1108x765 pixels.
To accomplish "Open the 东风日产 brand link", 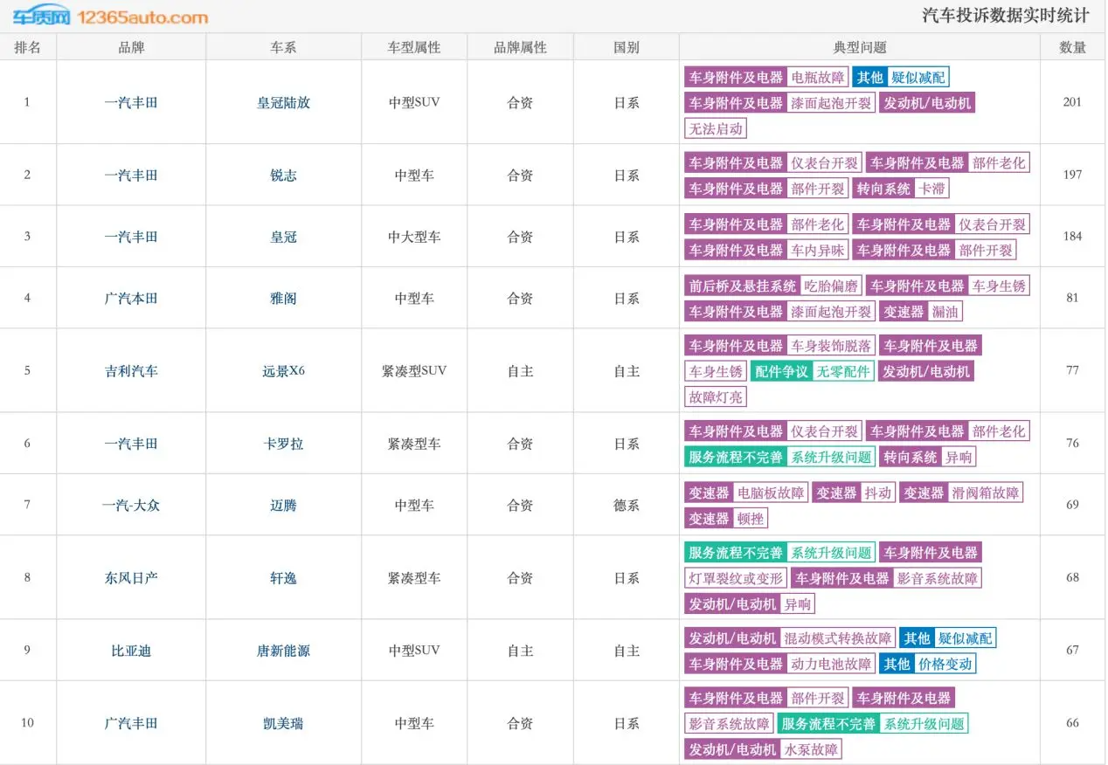I will (x=131, y=577).
